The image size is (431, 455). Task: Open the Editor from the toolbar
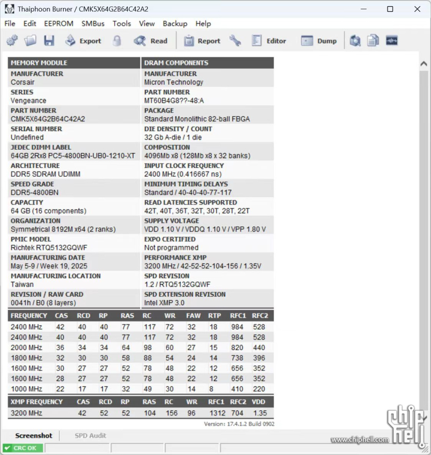pyautogui.click(x=269, y=41)
